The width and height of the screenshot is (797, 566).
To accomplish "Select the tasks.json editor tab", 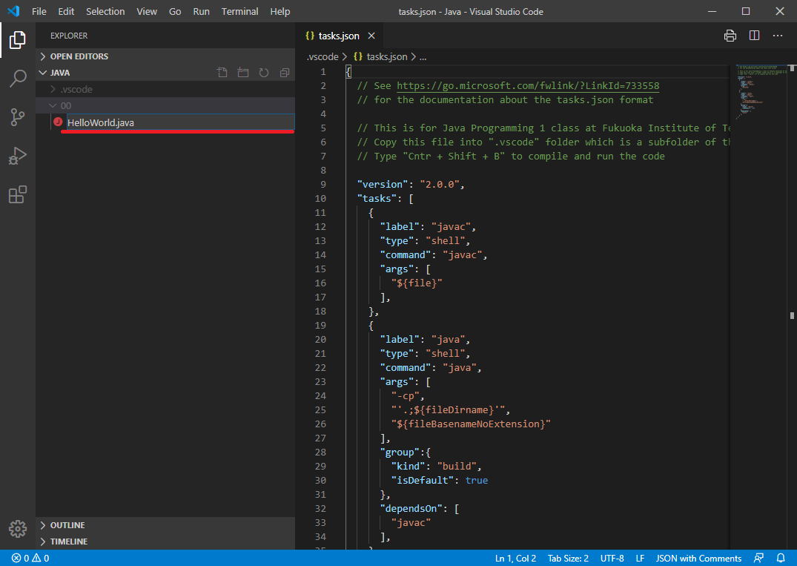I will pos(339,36).
